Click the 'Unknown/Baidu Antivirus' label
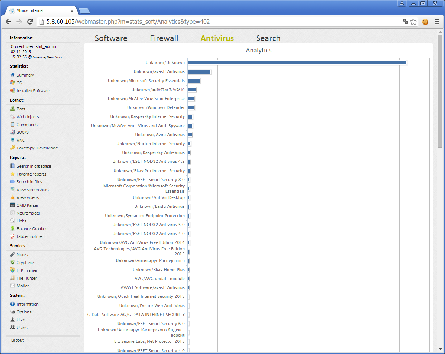The height and width of the screenshot is (354, 445). click(159, 206)
